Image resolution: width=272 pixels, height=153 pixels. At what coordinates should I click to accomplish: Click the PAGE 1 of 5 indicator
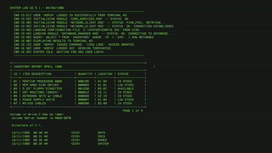click(133, 110)
